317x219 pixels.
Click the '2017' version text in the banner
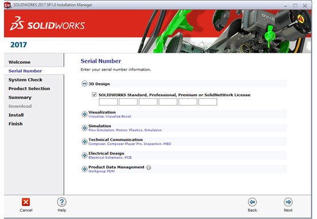coord(18,45)
